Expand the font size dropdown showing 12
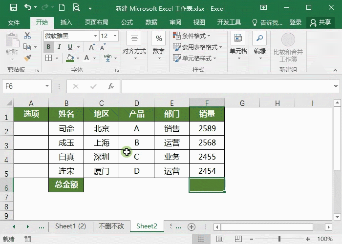The width and height of the screenshot is (342, 244). pos(115,36)
